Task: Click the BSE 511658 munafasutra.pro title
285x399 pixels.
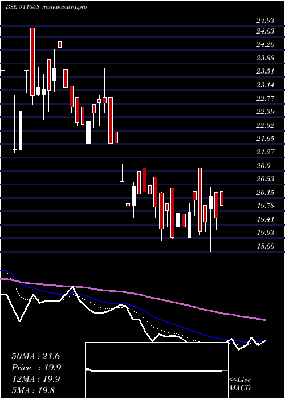Action: tap(46, 7)
